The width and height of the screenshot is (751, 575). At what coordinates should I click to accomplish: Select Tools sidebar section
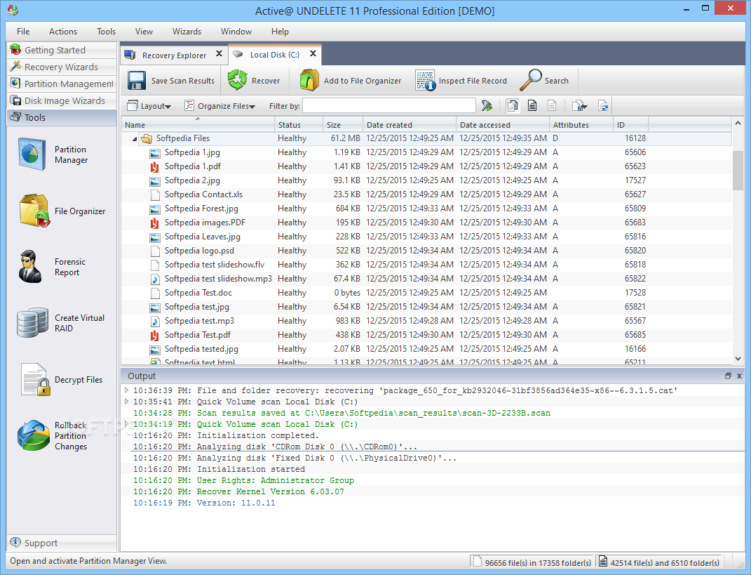(x=62, y=117)
